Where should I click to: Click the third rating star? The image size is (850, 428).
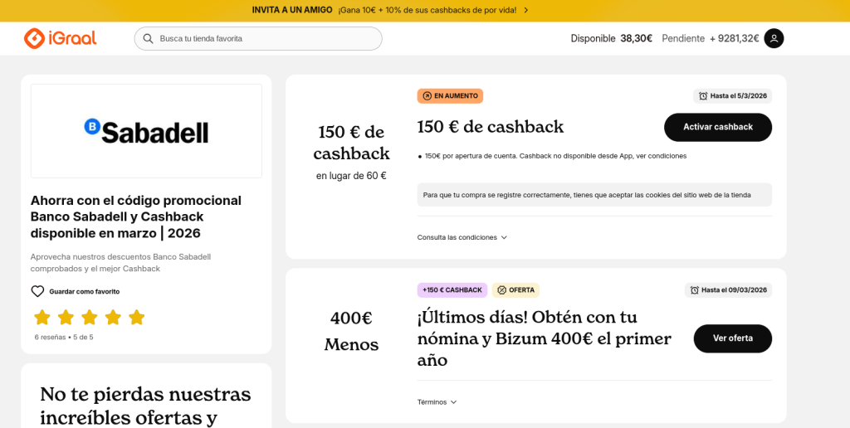(90, 317)
